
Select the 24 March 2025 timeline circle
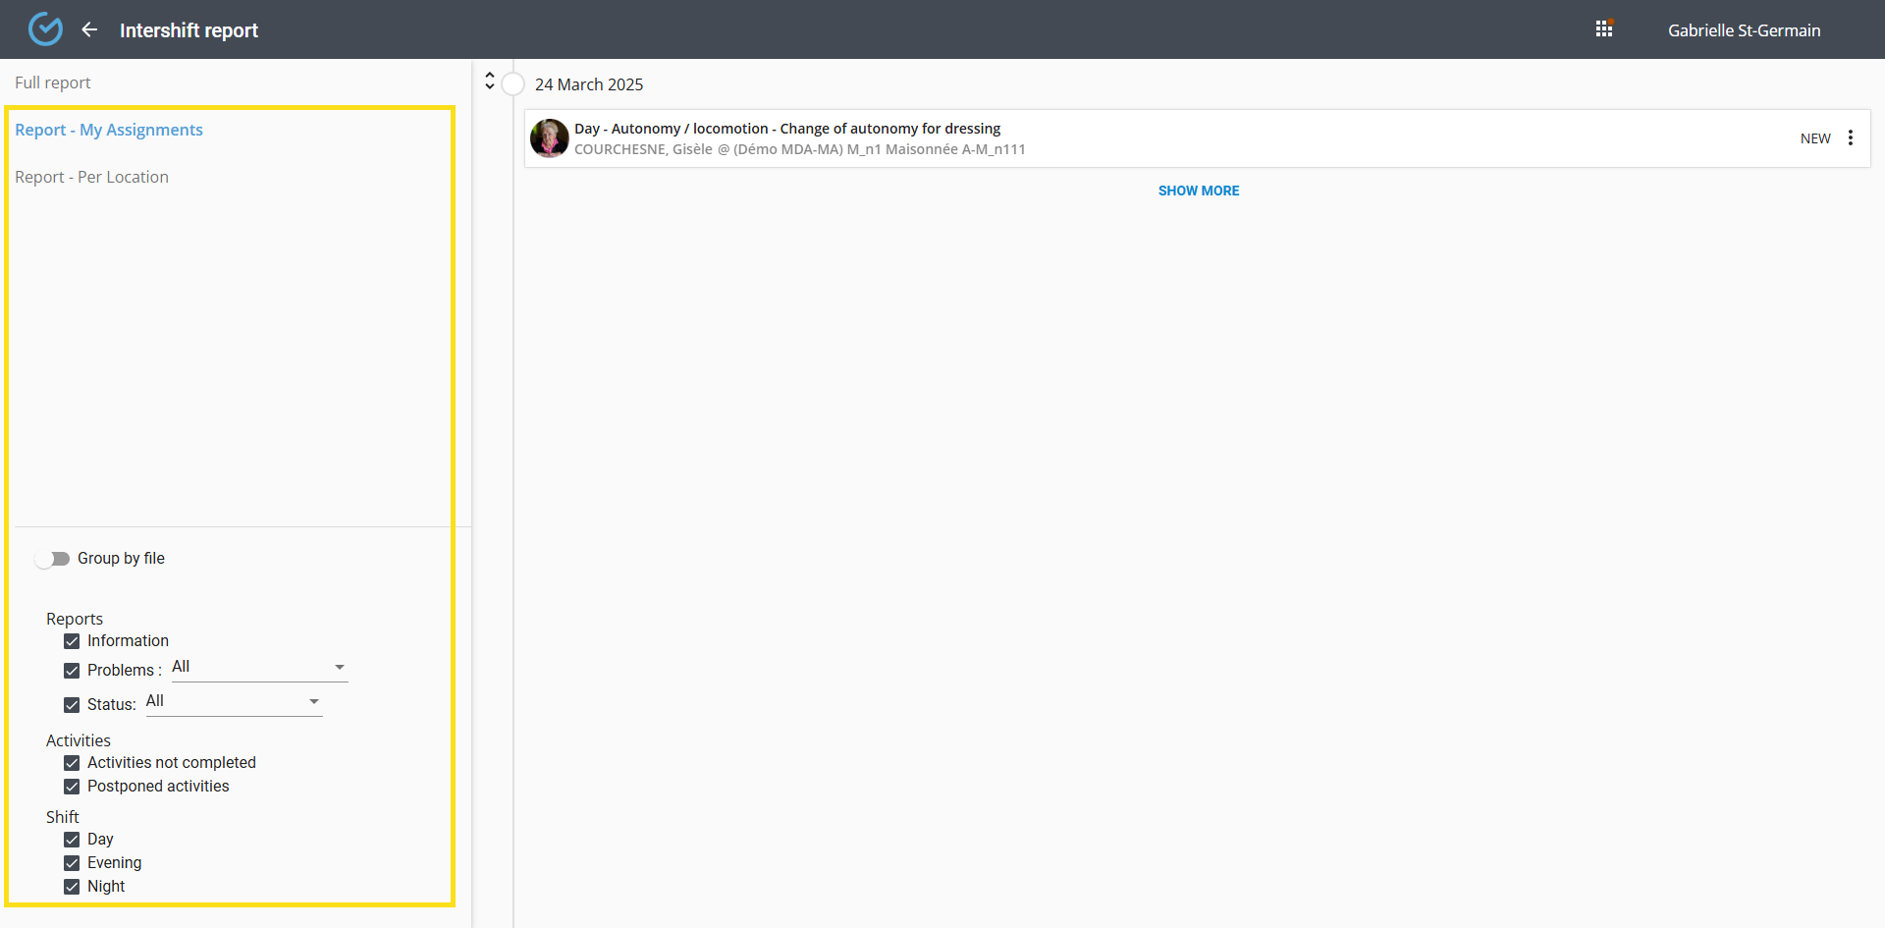click(513, 84)
